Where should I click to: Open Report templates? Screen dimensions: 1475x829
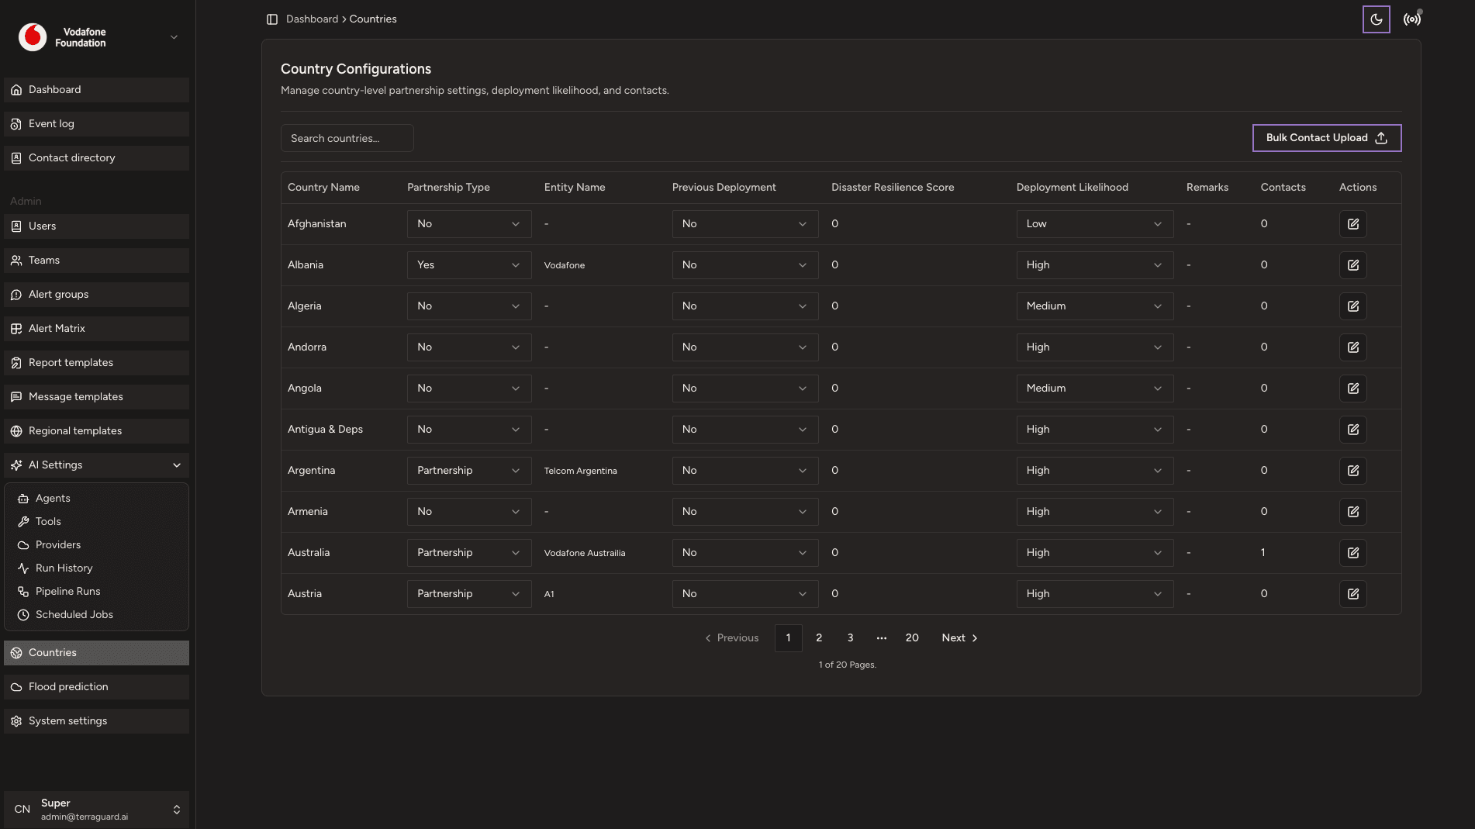coord(96,363)
